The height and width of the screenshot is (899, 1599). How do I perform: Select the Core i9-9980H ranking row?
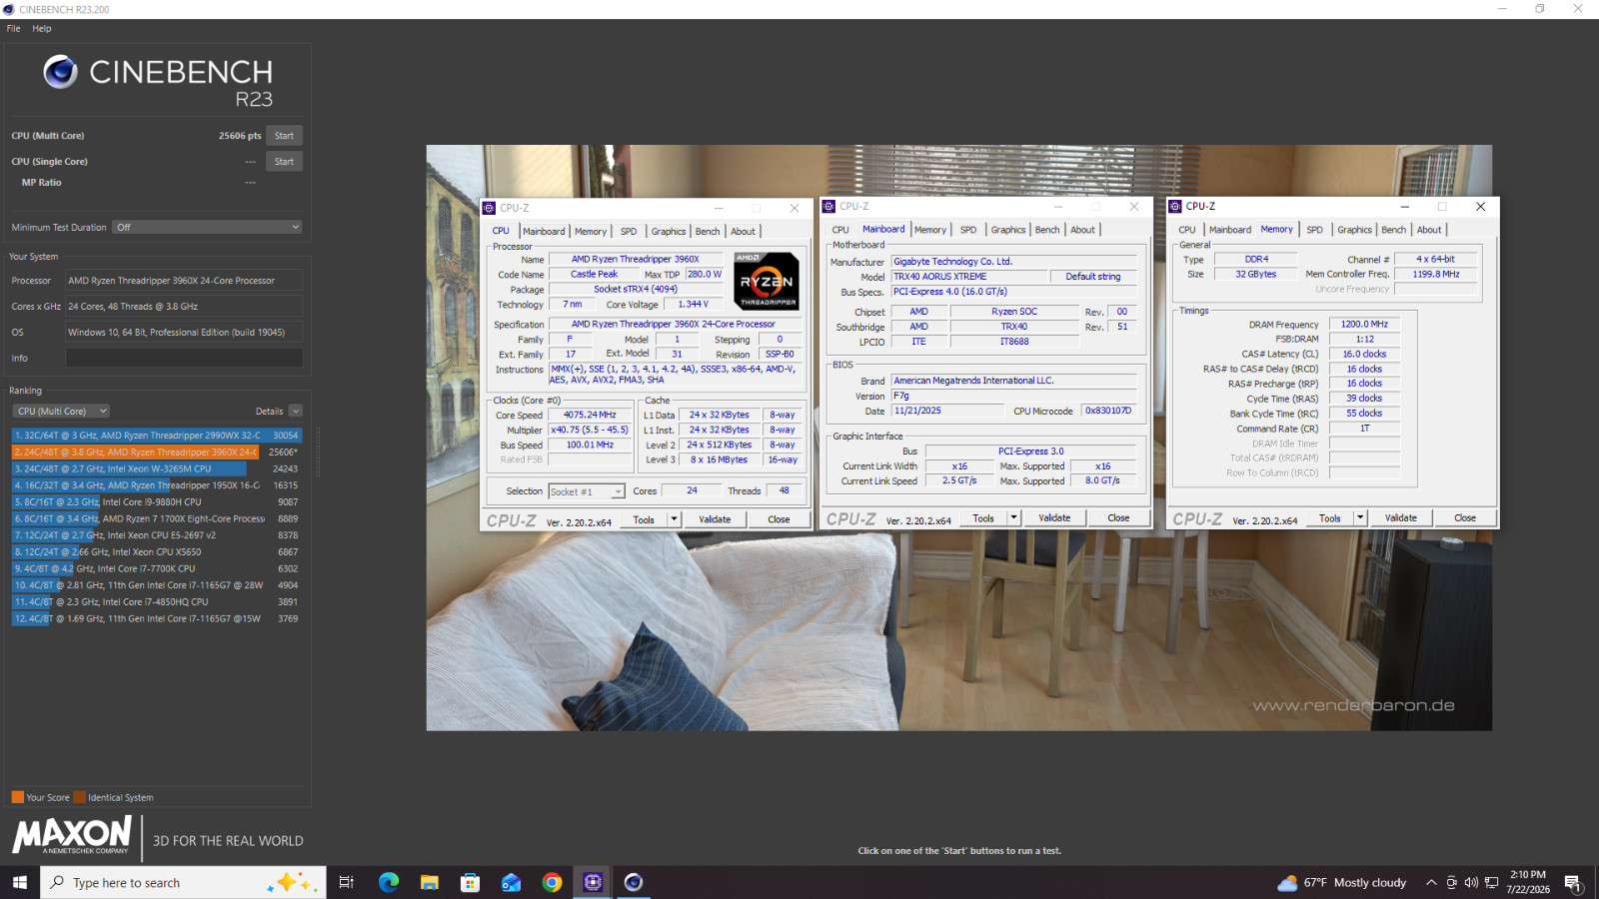point(157,502)
